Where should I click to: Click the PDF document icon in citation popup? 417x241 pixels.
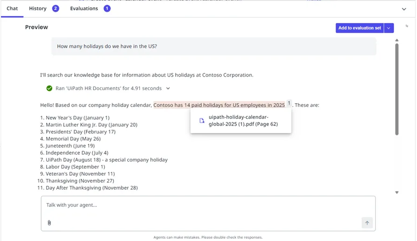tap(202, 120)
